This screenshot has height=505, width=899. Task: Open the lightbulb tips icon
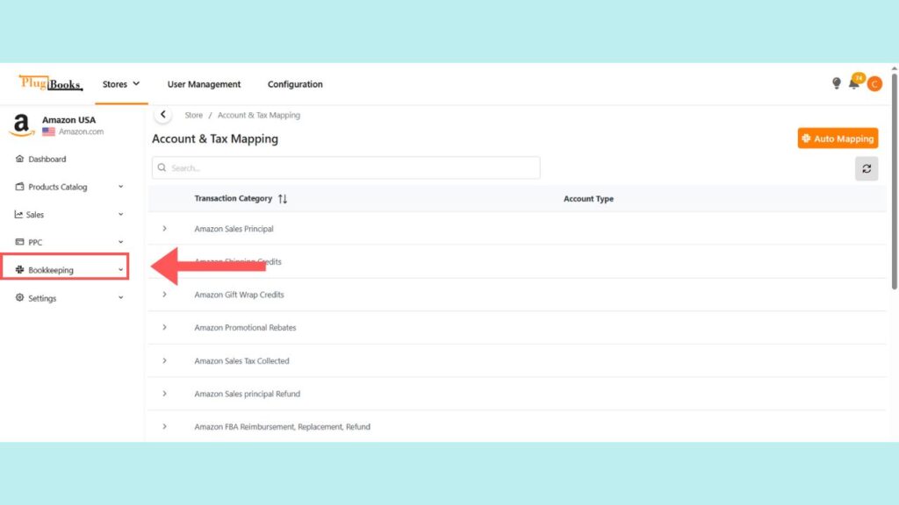[837, 83]
